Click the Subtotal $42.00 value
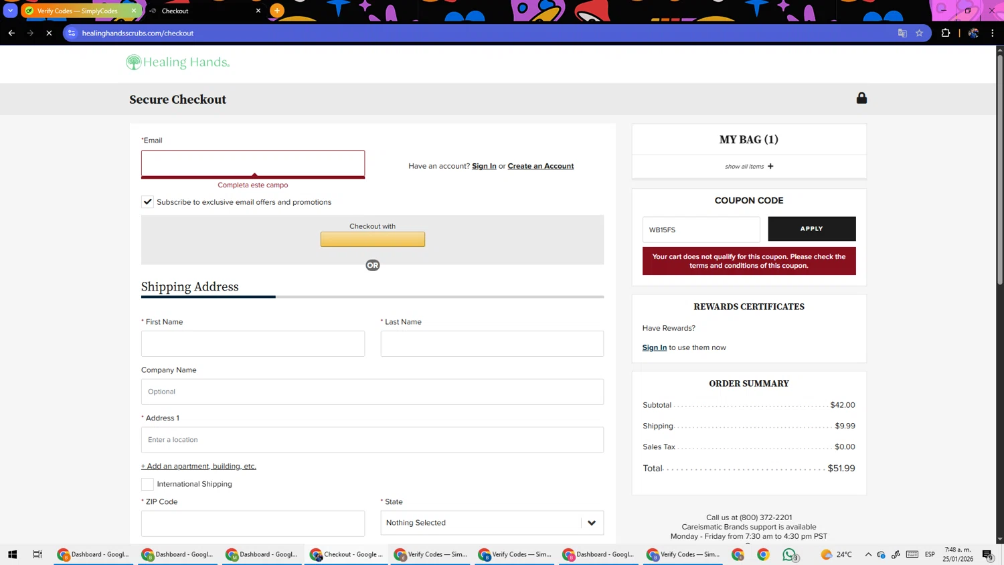The height and width of the screenshot is (565, 1004). (x=843, y=405)
